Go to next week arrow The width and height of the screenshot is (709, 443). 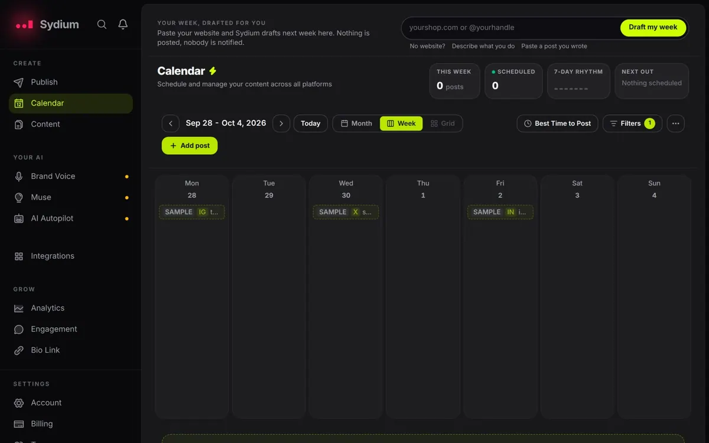click(x=281, y=123)
